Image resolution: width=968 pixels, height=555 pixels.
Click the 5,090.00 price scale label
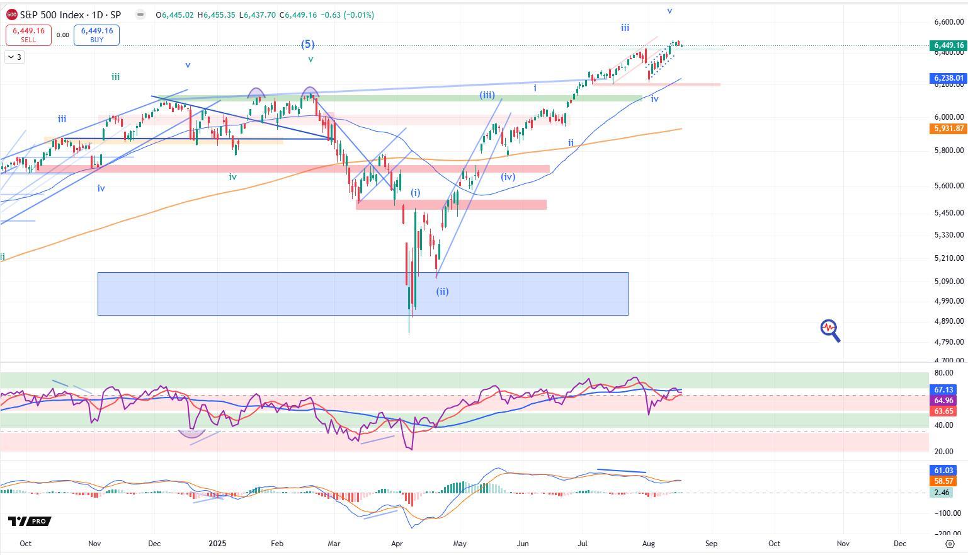coord(949,282)
